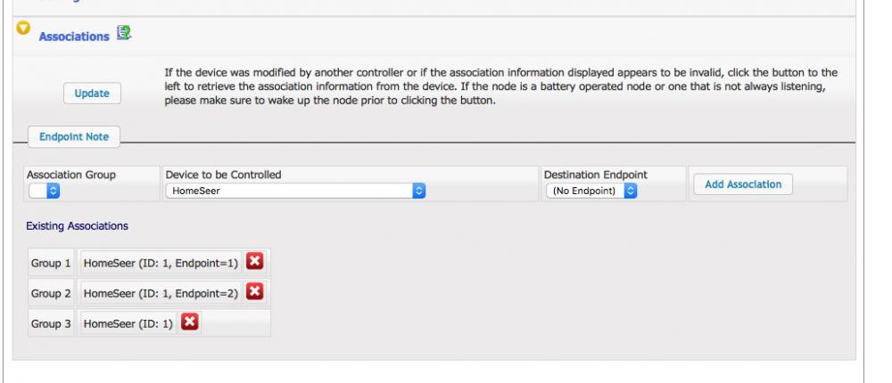The image size is (892, 383).
Task: Select the Group 2 label cell
Action: tap(51, 293)
